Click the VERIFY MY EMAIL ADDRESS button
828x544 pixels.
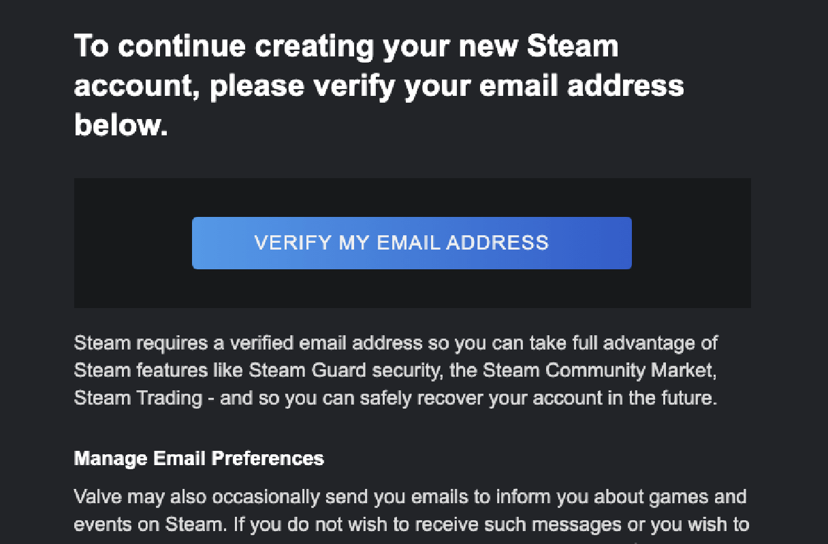tap(411, 243)
